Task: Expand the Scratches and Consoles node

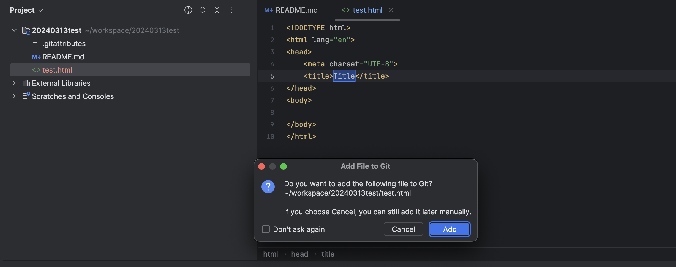Action: pyautogui.click(x=14, y=96)
